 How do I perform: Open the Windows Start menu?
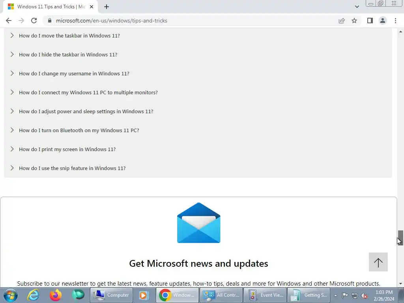coord(11,295)
